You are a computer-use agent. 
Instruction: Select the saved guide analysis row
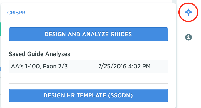click(x=89, y=67)
